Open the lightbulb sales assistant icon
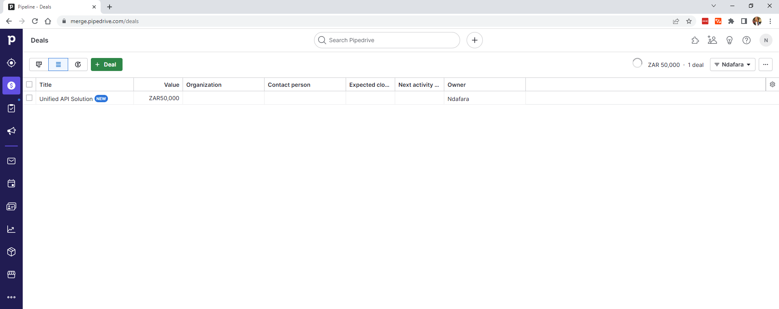 730,40
